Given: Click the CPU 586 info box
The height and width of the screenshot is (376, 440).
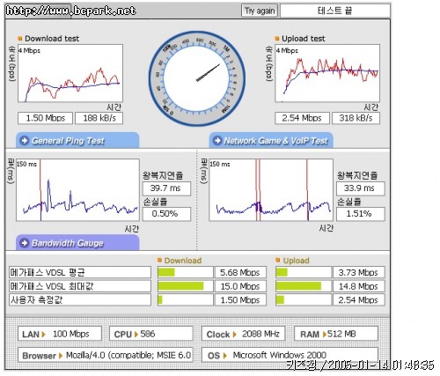Looking at the screenshot, I should (151, 334).
